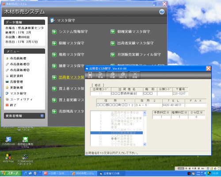Open the 樹種マスタ保守 link
This screenshot has width=221, height=177.
tap(72, 43)
